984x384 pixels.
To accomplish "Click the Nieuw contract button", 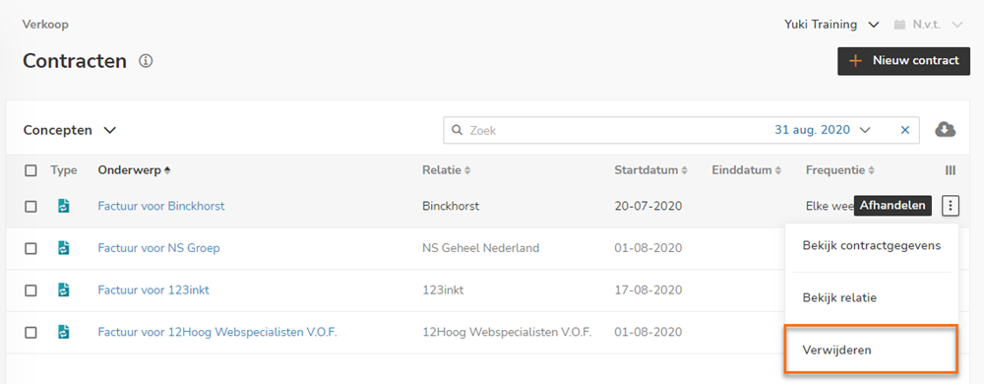I will (903, 61).
